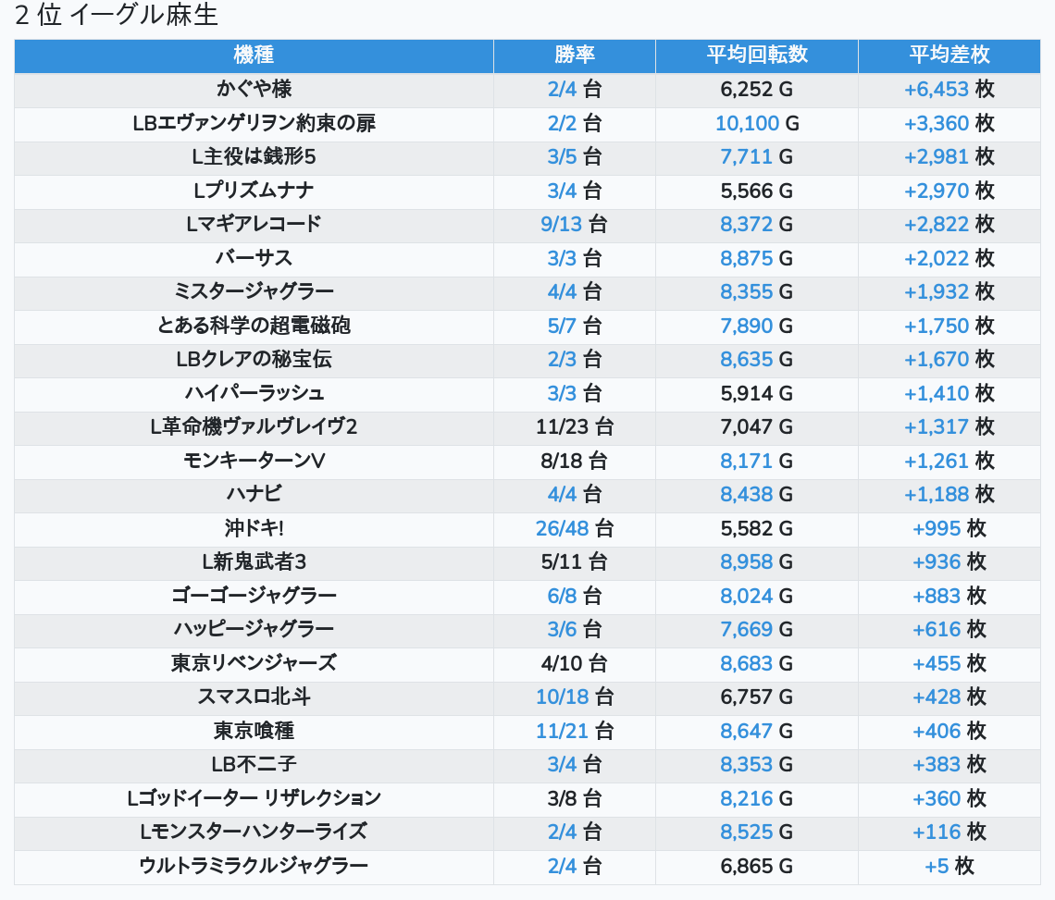This screenshot has height=900, width=1055.
Task: Click the 2 位 イーグル麻生 heading
Action: pyautogui.click(x=116, y=16)
